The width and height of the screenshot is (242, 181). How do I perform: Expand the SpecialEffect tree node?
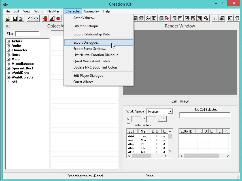click(8, 68)
